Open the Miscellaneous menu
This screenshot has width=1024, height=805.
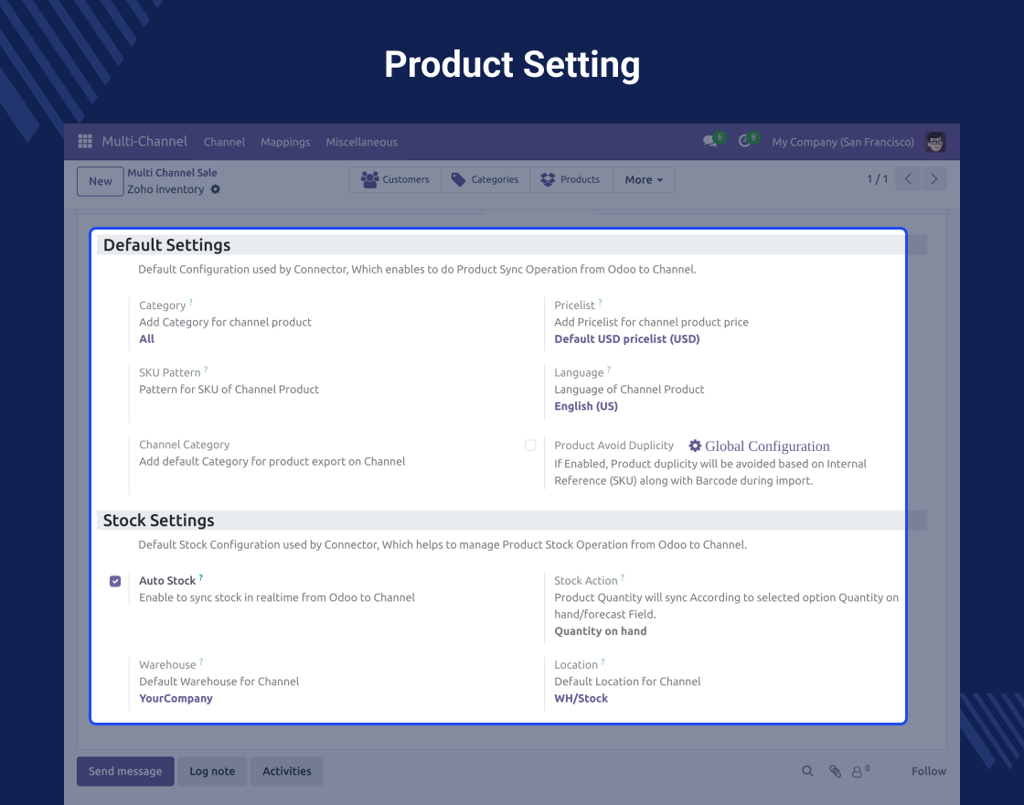pos(361,142)
